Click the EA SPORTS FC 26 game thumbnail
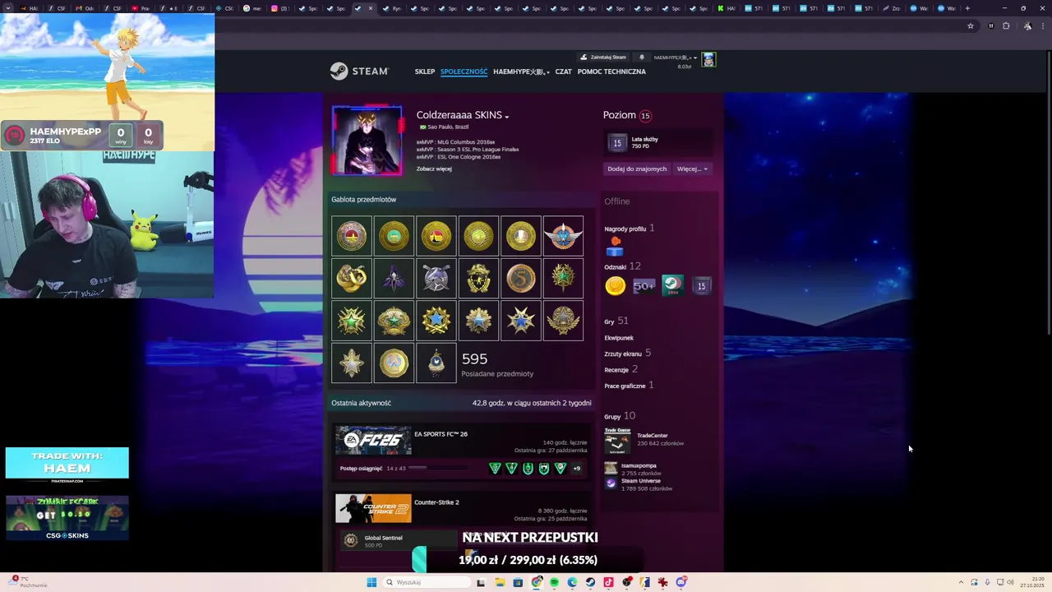Image resolution: width=1052 pixels, height=592 pixels. coord(373,441)
